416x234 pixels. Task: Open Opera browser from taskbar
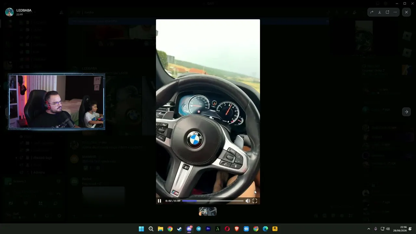(x=227, y=229)
